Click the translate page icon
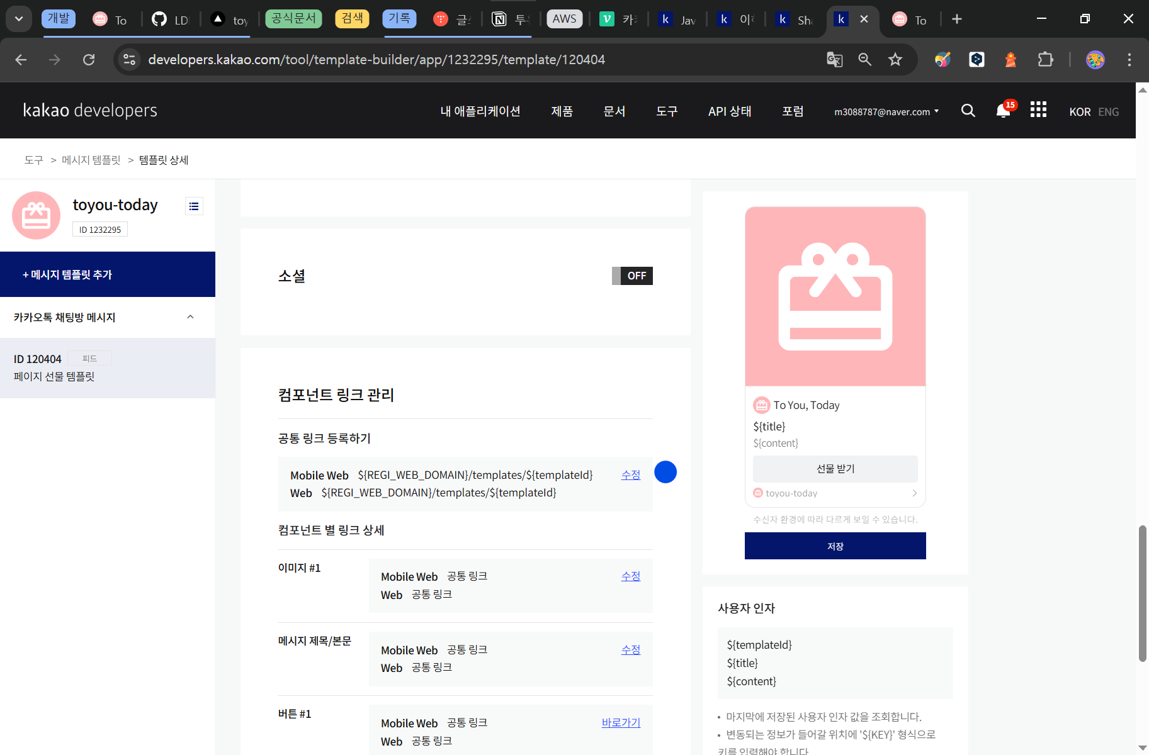The width and height of the screenshot is (1149, 755). click(x=835, y=60)
